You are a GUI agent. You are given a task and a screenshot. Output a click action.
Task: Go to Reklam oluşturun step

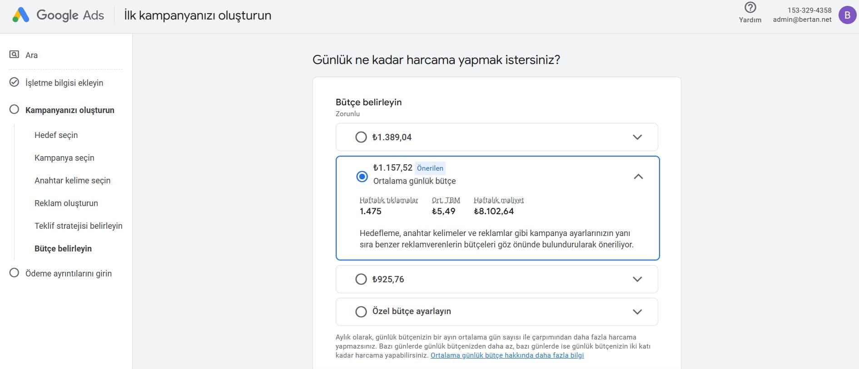(66, 203)
